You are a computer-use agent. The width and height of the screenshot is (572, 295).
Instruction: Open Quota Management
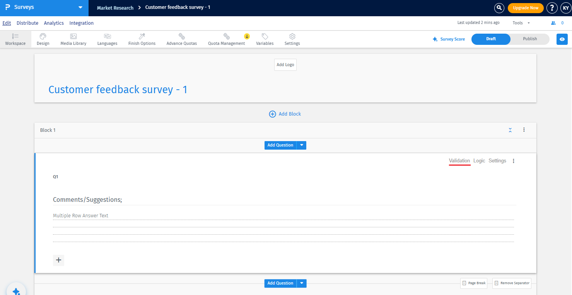(x=227, y=39)
